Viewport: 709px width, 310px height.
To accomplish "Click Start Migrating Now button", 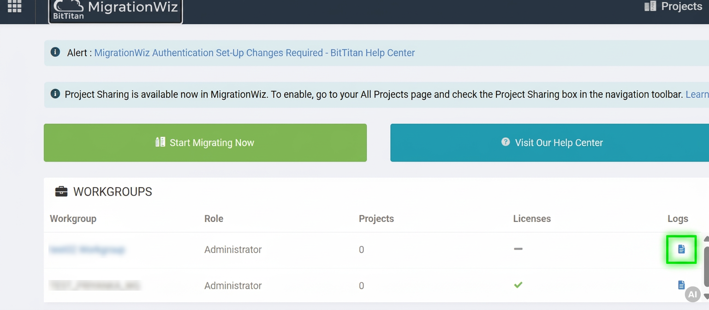I will pyautogui.click(x=205, y=143).
